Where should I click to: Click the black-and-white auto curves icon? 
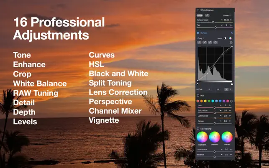point(225,38)
